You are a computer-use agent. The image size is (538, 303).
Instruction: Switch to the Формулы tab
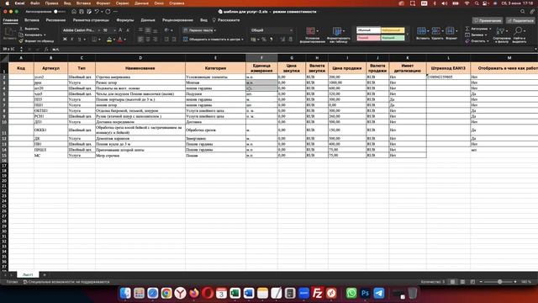125,20
